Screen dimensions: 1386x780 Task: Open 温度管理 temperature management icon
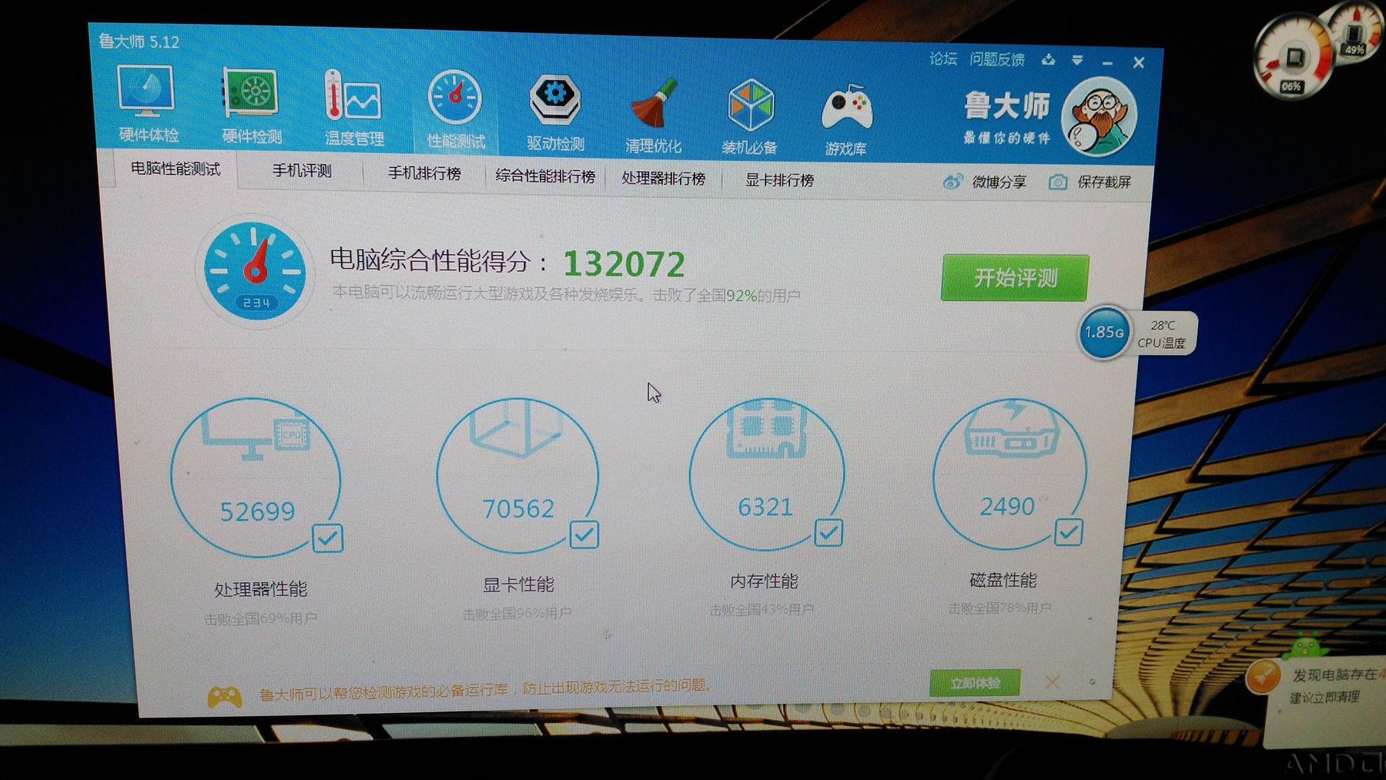tap(353, 108)
